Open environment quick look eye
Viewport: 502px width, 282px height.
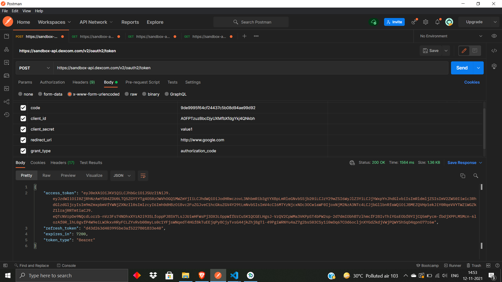click(494, 36)
